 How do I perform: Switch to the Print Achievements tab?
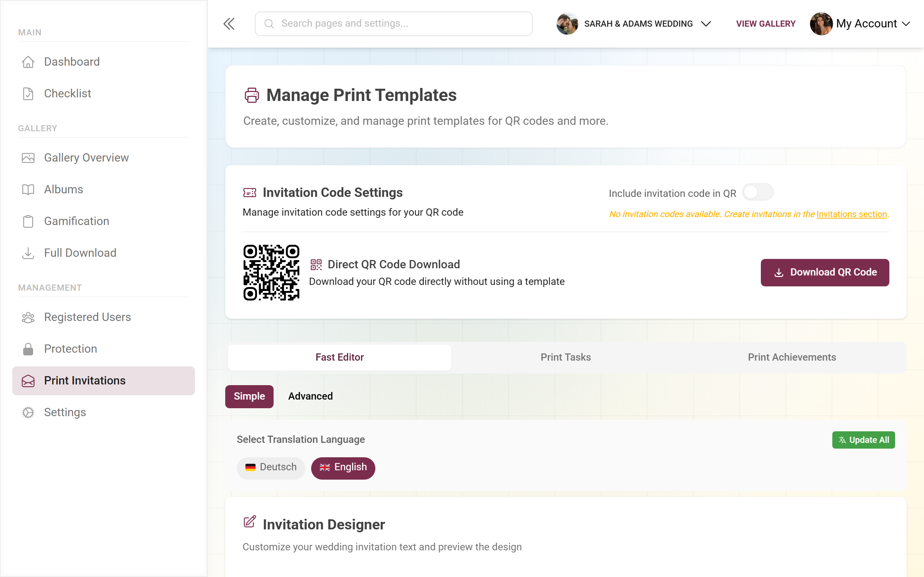792,357
